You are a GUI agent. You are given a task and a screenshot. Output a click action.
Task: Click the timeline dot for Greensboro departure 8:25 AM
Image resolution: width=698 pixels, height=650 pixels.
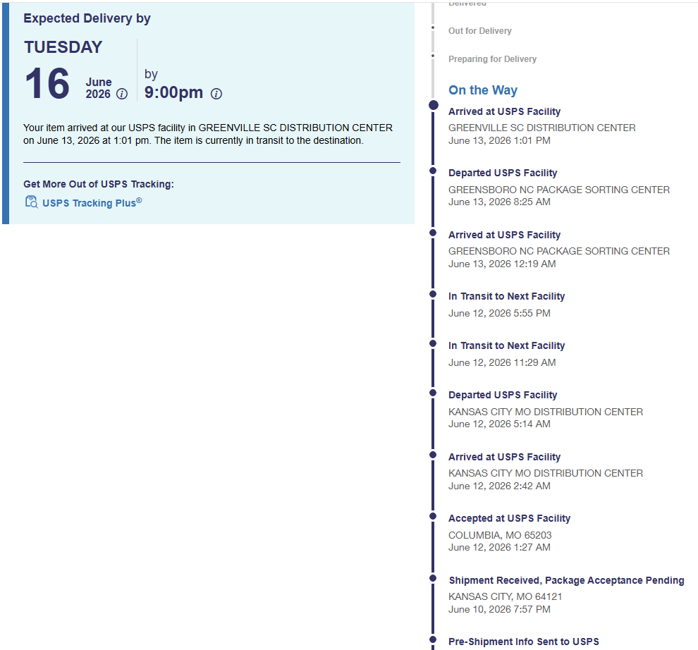(433, 171)
